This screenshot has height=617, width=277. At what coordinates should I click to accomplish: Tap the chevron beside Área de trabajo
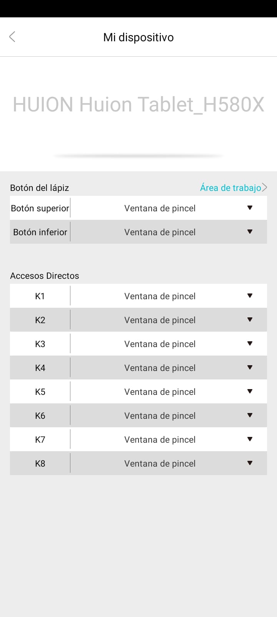pos(264,188)
